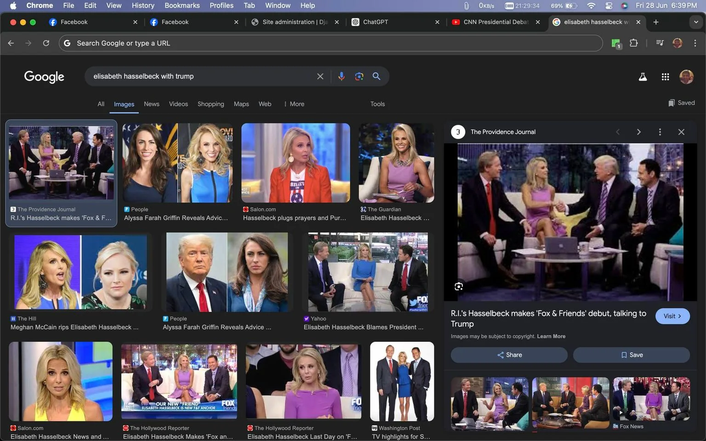Click the search magnifier icon
The width and height of the screenshot is (706, 441).
[376, 76]
